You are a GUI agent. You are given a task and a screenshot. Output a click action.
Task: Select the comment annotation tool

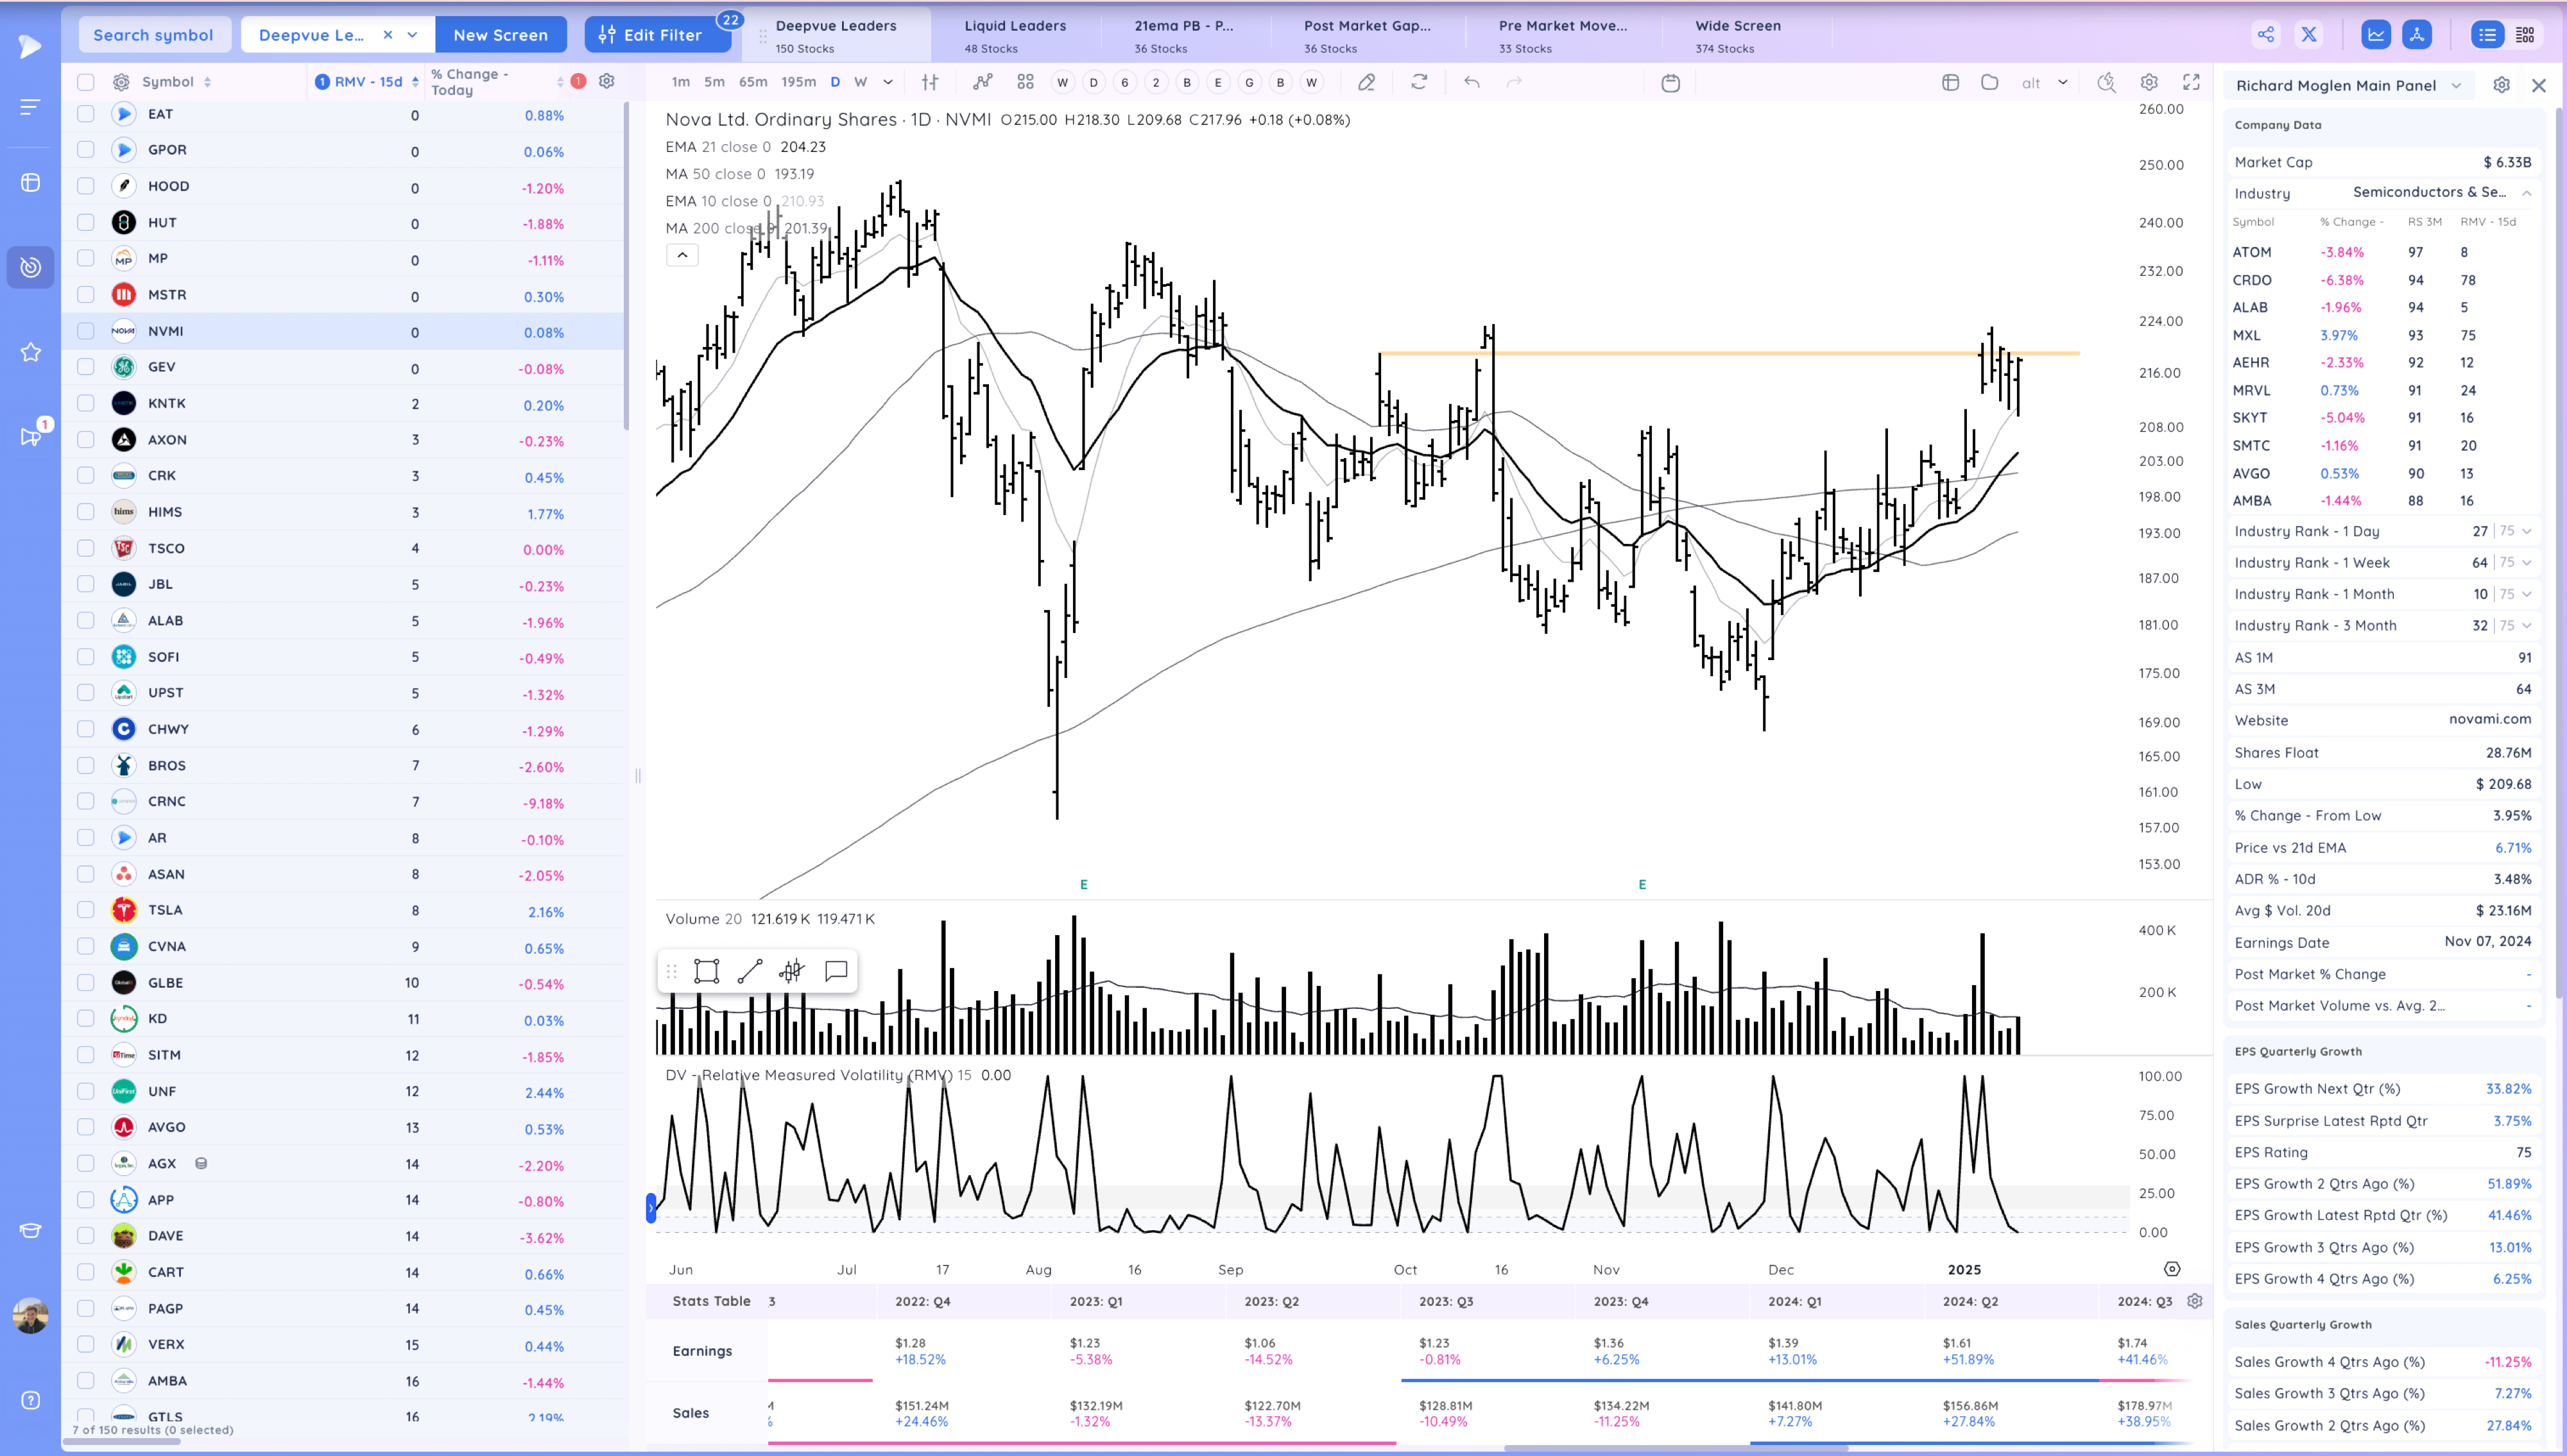coord(836,971)
